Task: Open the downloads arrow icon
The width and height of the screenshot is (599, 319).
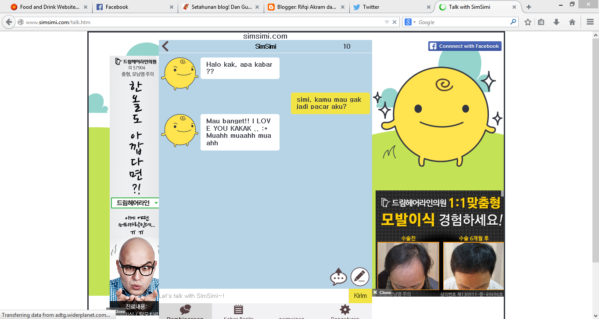Action: 556,22
